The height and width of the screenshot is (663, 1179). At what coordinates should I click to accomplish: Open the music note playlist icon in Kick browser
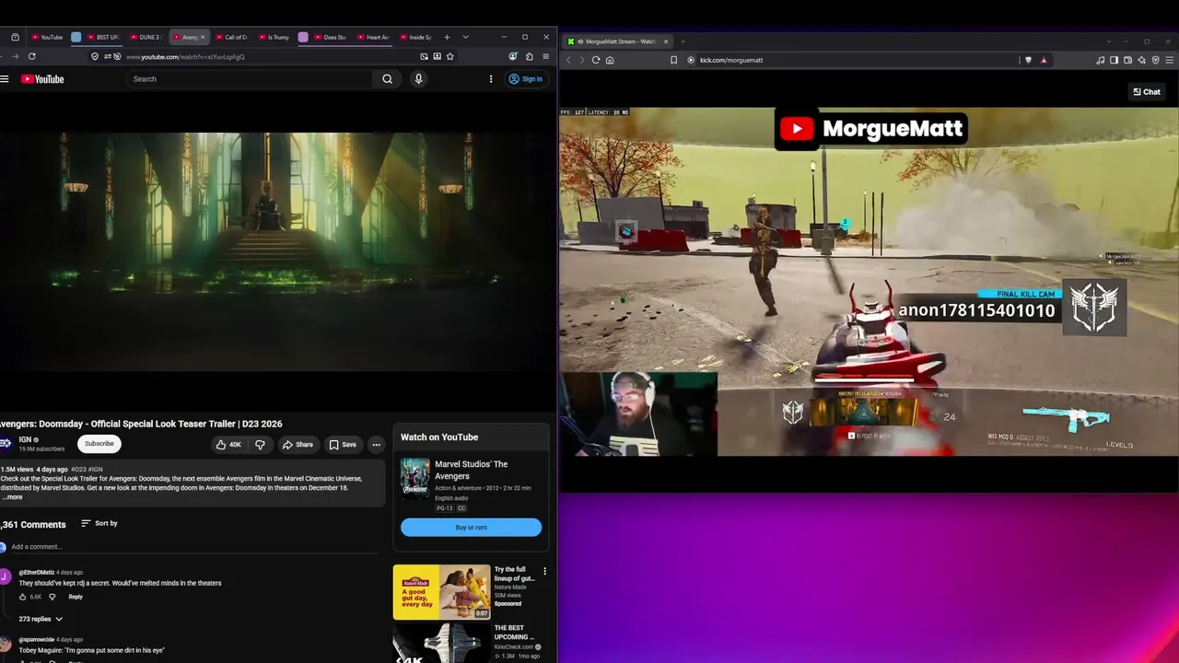tap(1100, 60)
